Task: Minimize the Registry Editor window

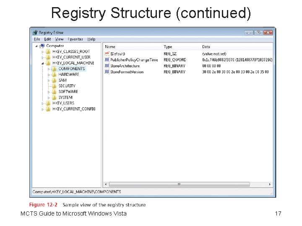Action: point(249,33)
